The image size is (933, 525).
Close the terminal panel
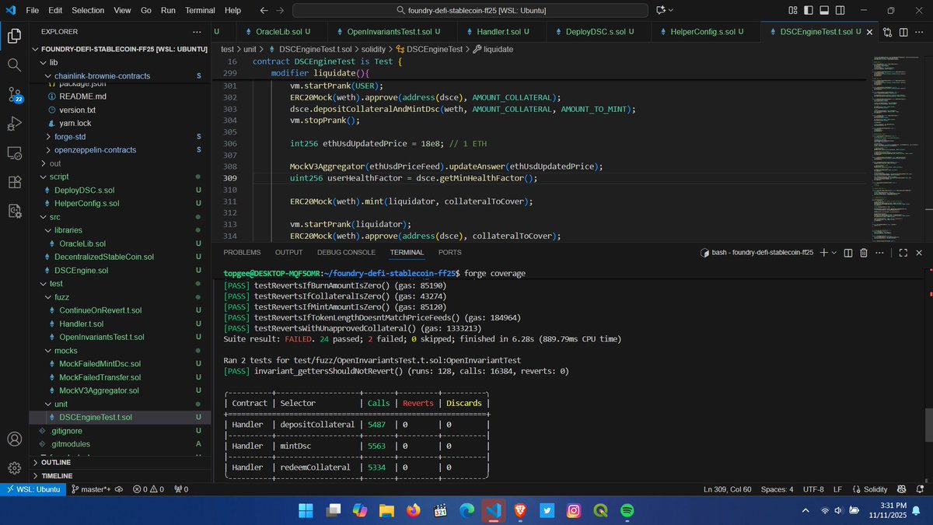pos(920,253)
